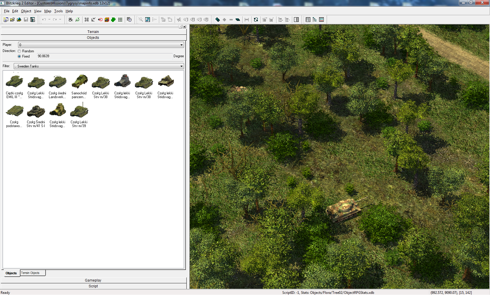Click the Objects panel header
The height and width of the screenshot is (295, 490).
[93, 38]
